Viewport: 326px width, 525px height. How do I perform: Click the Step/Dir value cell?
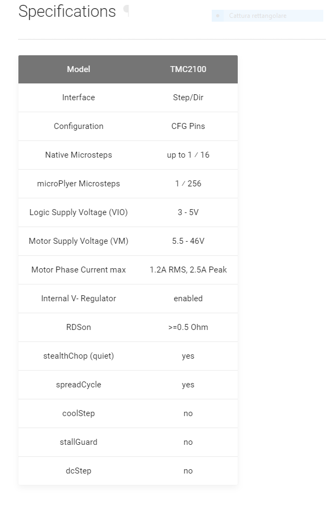pyautogui.click(x=188, y=98)
